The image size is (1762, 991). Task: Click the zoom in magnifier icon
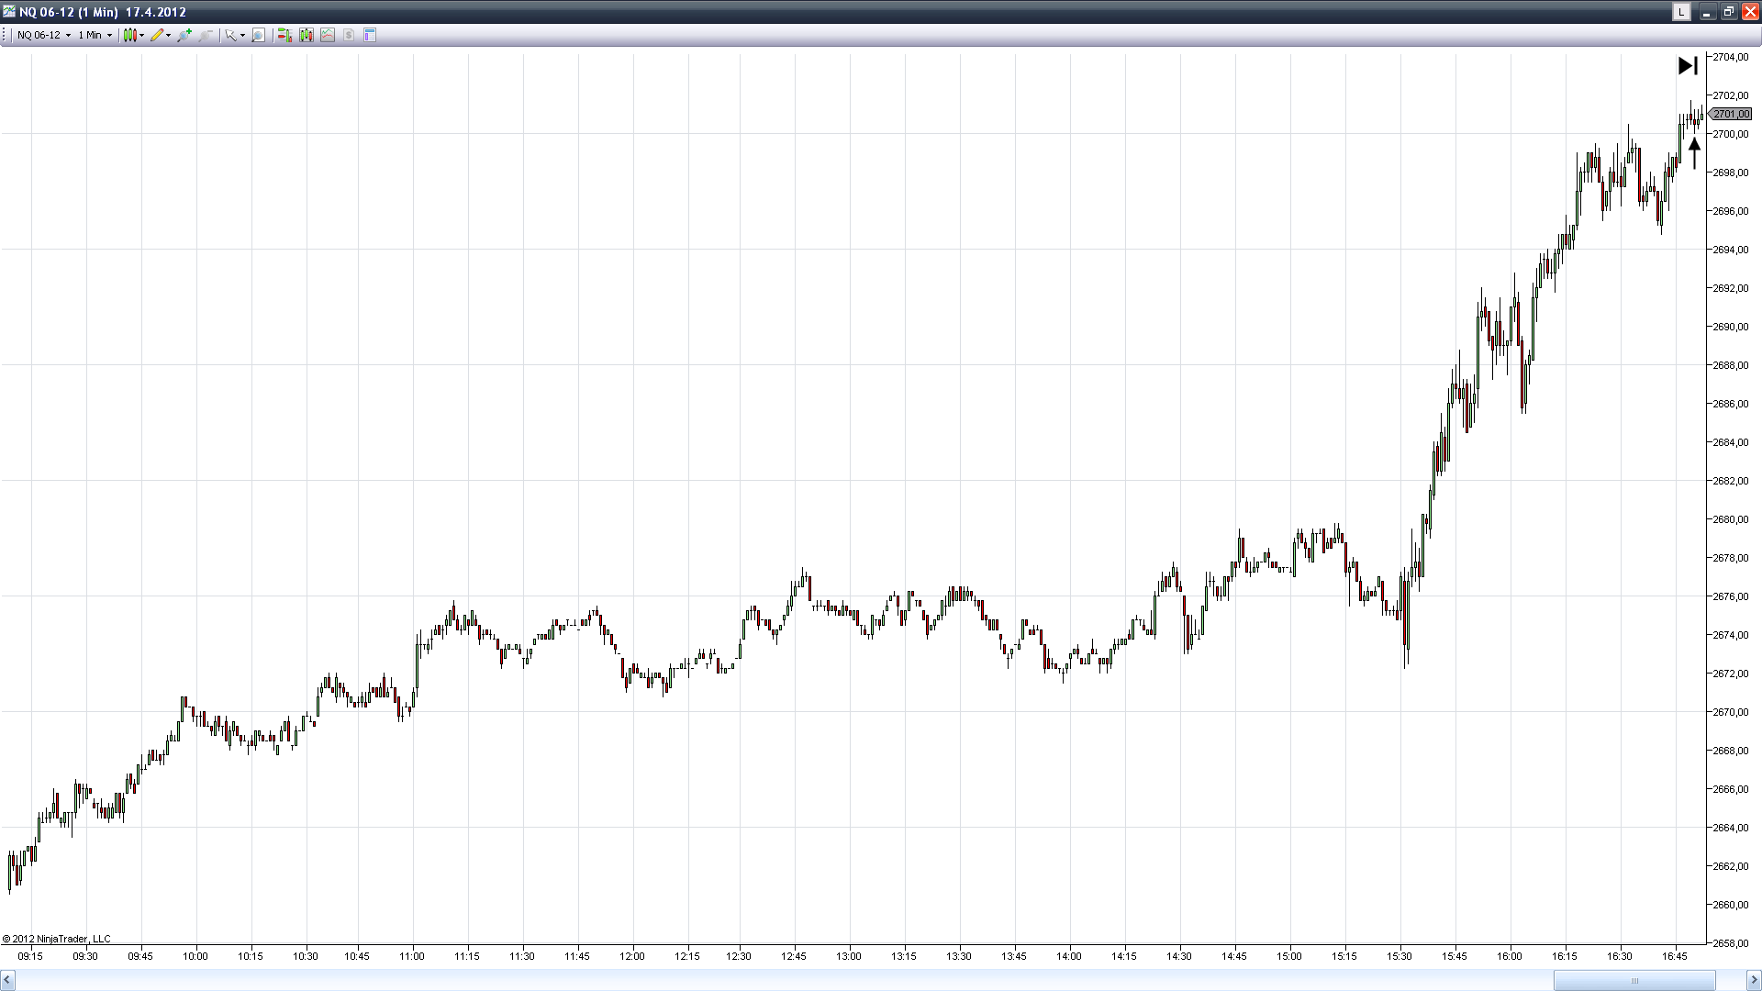point(184,35)
